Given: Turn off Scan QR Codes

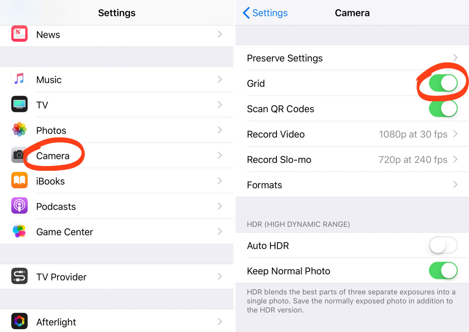Looking at the screenshot, I should click(x=443, y=108).
